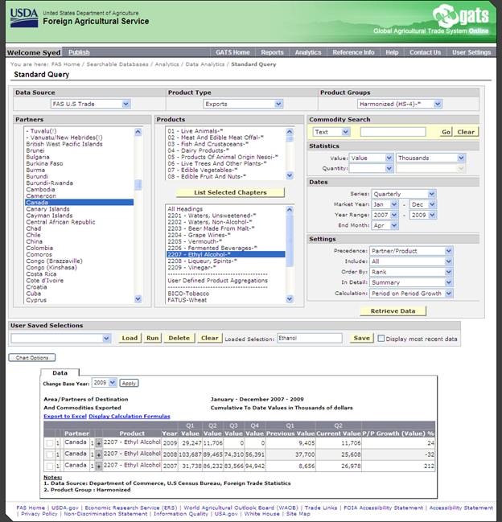Click the Save selection button

(361, 338)
